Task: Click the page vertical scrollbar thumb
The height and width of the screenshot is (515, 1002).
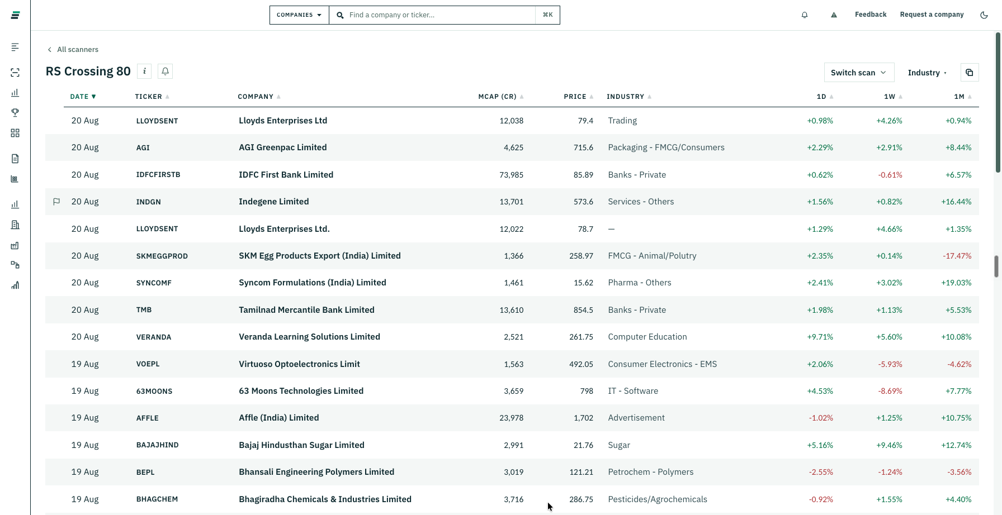Action: (x=998, y=102)
